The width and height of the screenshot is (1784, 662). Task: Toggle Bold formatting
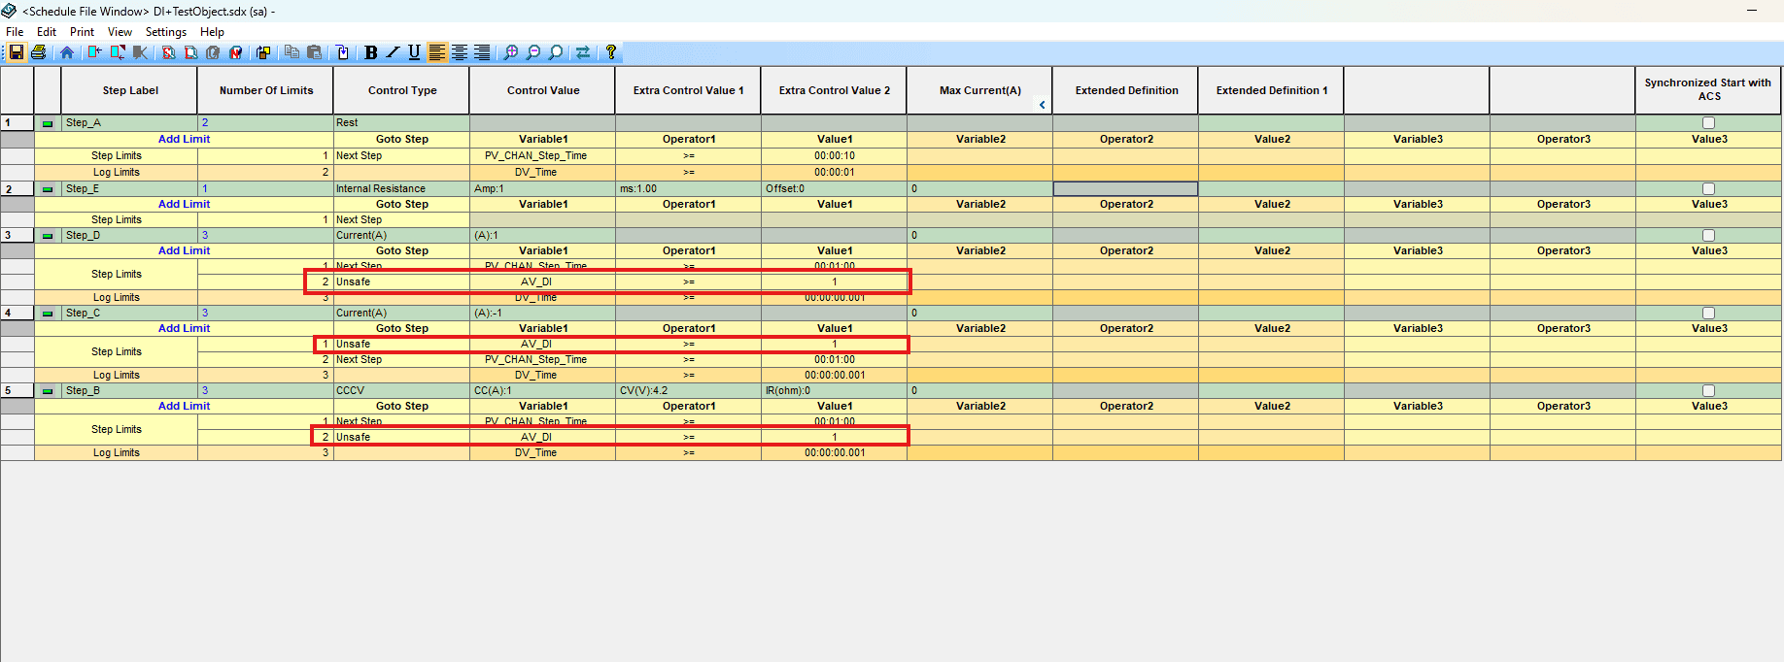click(371, 52)
